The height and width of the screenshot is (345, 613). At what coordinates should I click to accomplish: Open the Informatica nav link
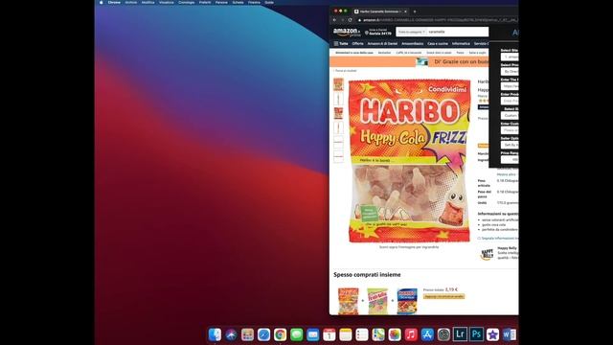point(461,44)
